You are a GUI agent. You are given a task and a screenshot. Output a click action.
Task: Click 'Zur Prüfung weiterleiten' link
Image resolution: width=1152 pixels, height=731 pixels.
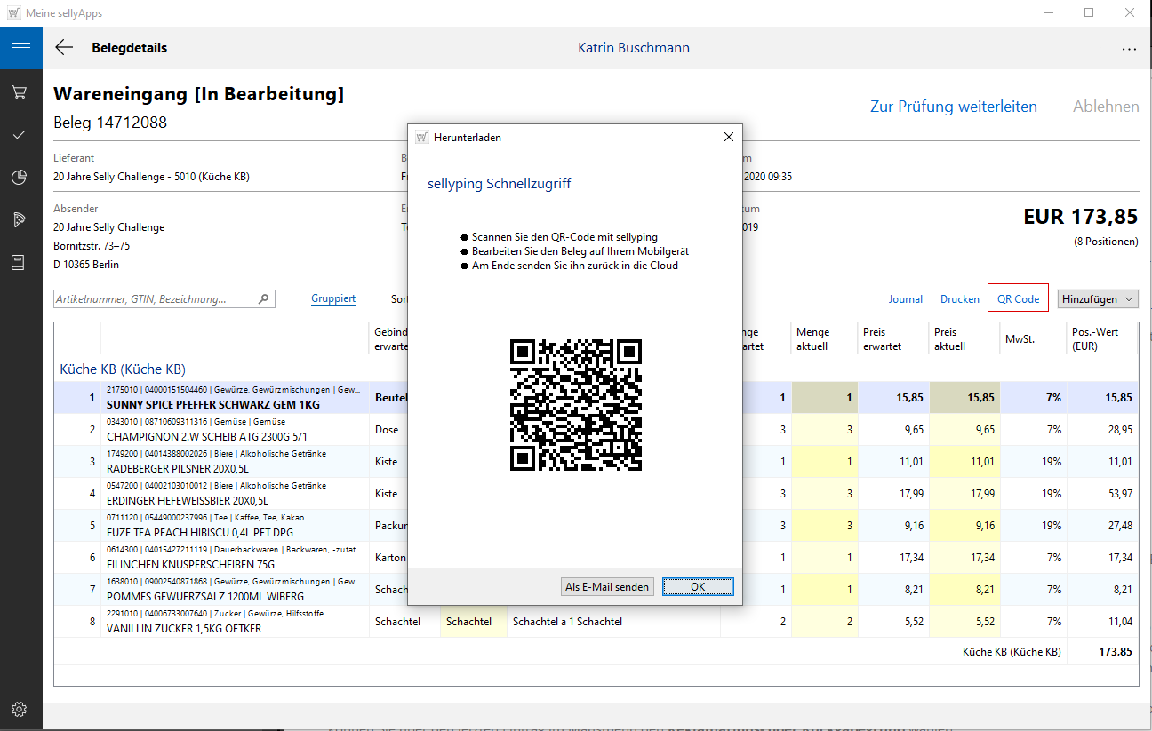pos(953,107)
